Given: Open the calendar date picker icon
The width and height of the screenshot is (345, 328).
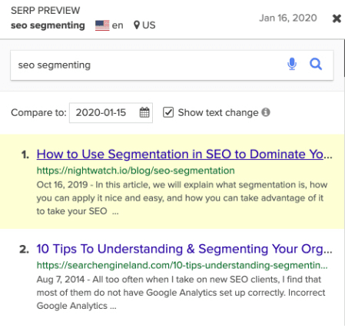Looking at the screenshot, I should (x=144, y=113).
